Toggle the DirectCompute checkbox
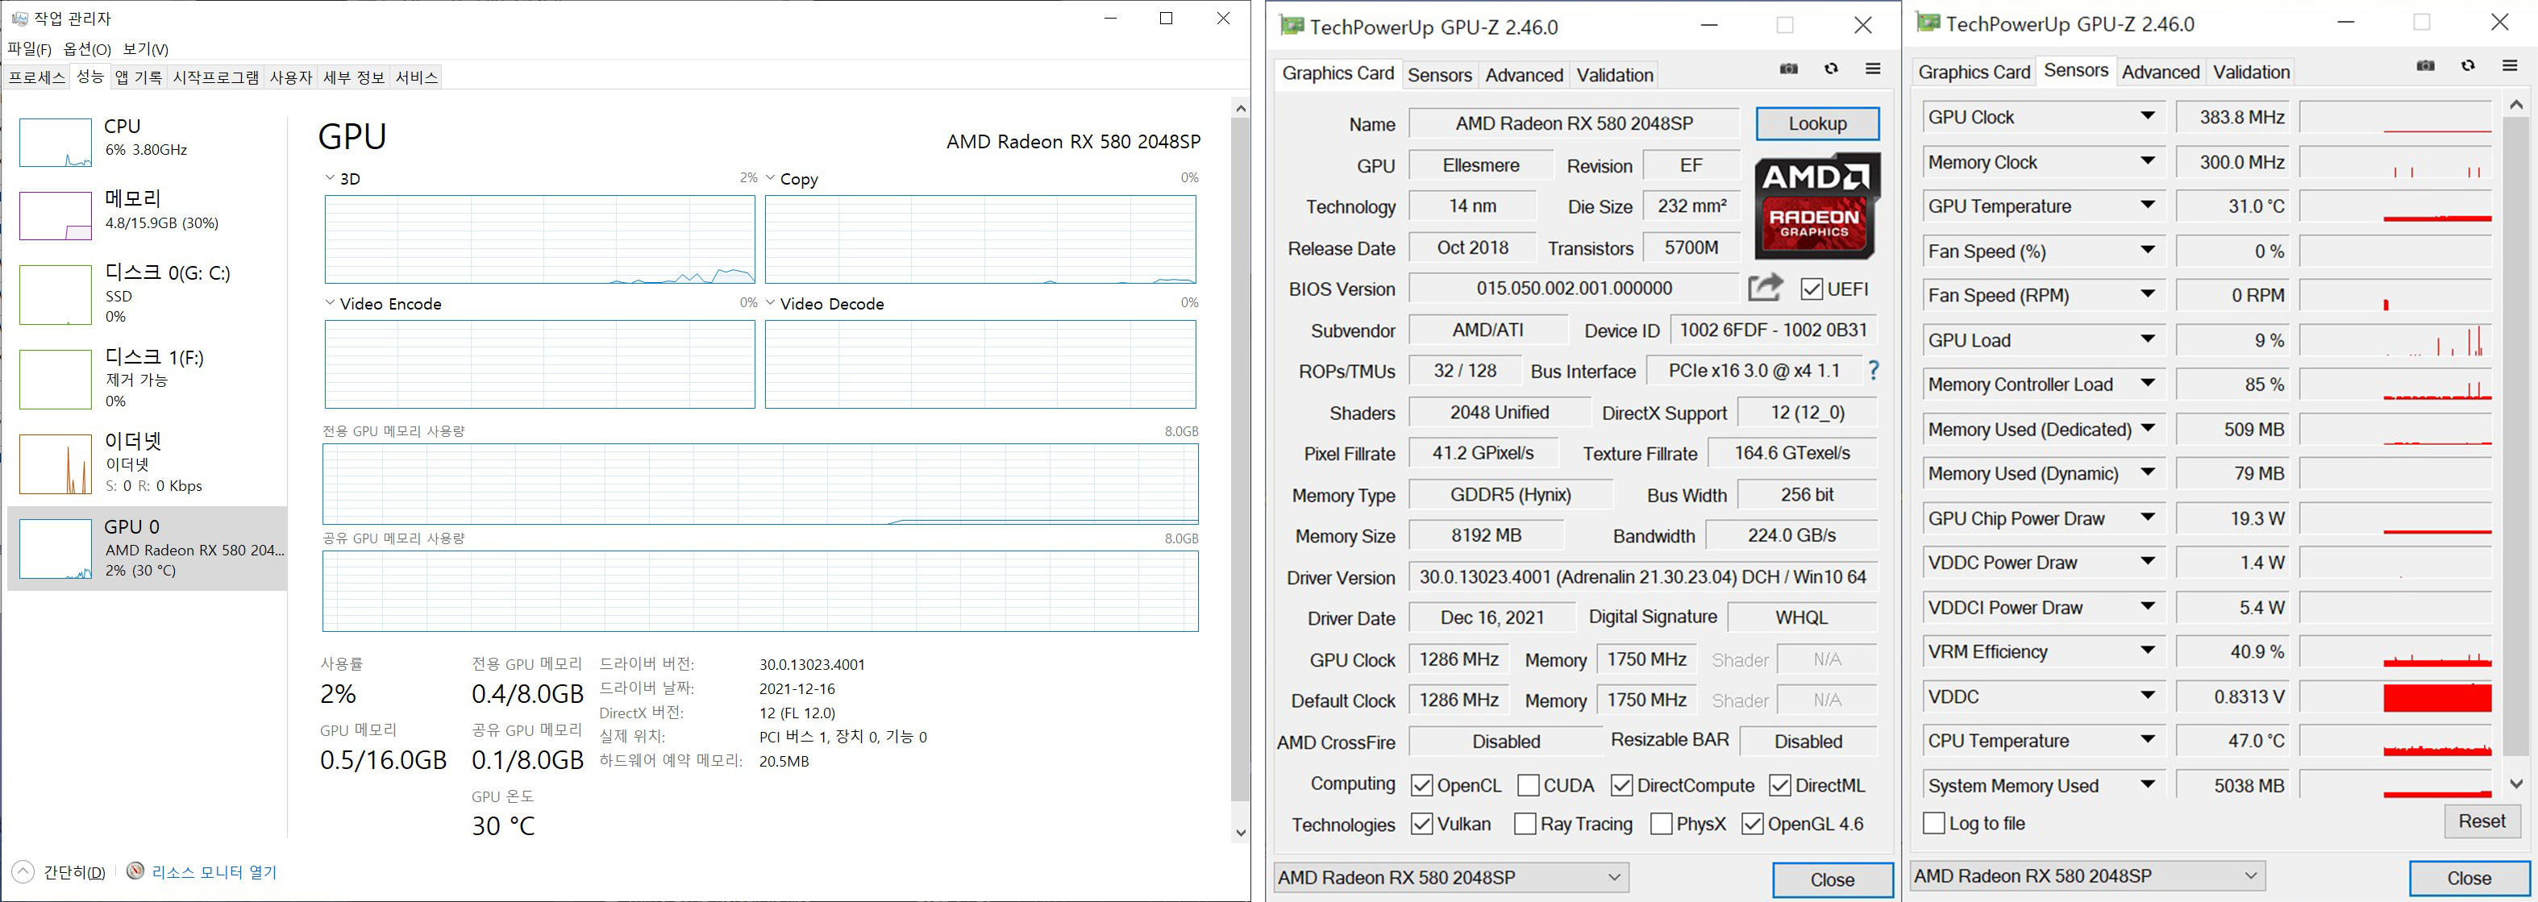This screenshot has width=2538, height=902. pyautogui.click(x=1621, y=785)
